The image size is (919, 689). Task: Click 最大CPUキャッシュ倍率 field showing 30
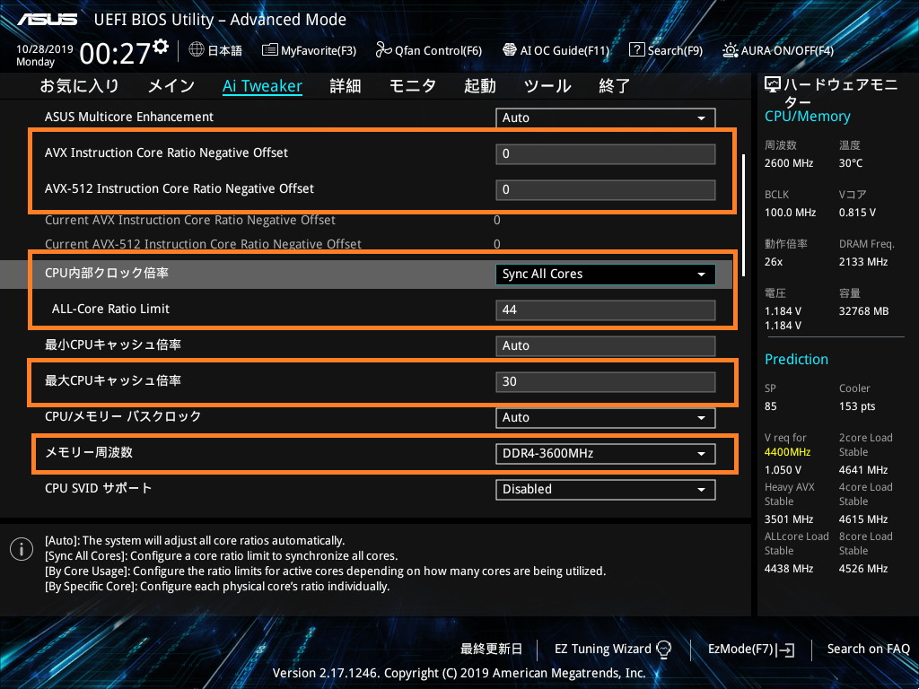606,382
